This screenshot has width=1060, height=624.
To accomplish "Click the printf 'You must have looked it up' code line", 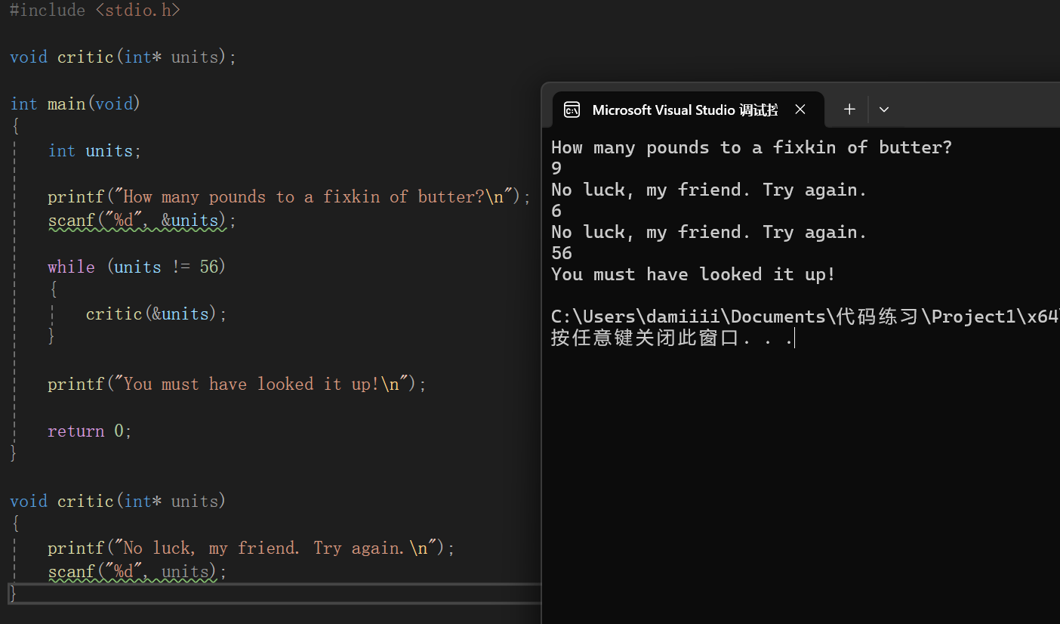I will coord(237,385).
